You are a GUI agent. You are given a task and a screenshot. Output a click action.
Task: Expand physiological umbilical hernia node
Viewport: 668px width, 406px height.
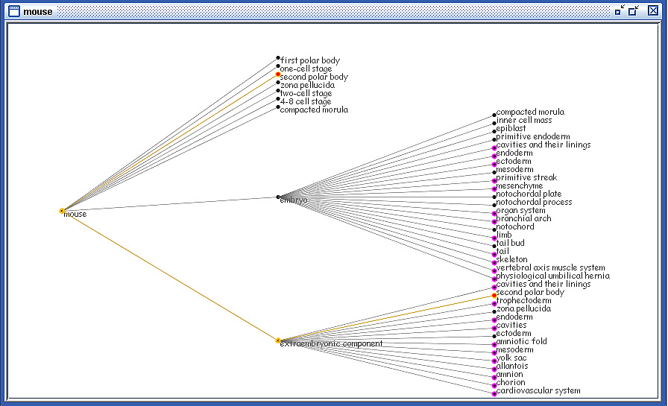(494, 279)
